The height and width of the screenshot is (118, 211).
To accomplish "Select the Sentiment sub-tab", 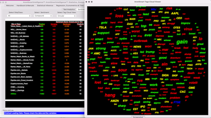I will [81, 10].
